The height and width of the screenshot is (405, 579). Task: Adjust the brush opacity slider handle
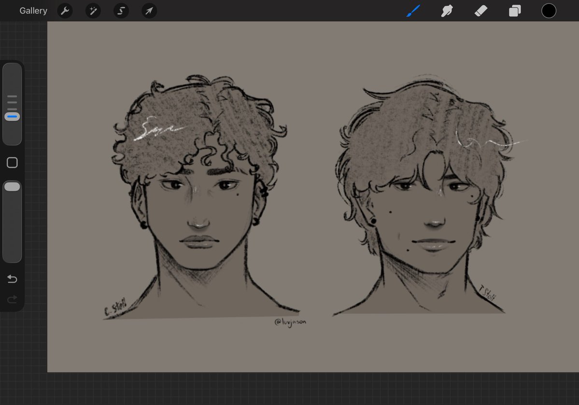coord(12,186)
